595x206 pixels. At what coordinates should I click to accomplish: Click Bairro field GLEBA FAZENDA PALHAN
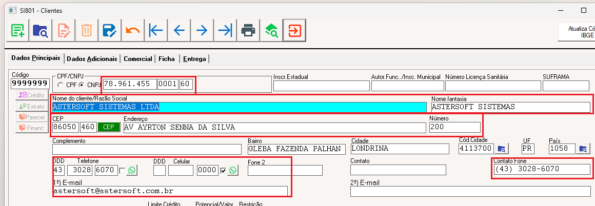(297, 149)
